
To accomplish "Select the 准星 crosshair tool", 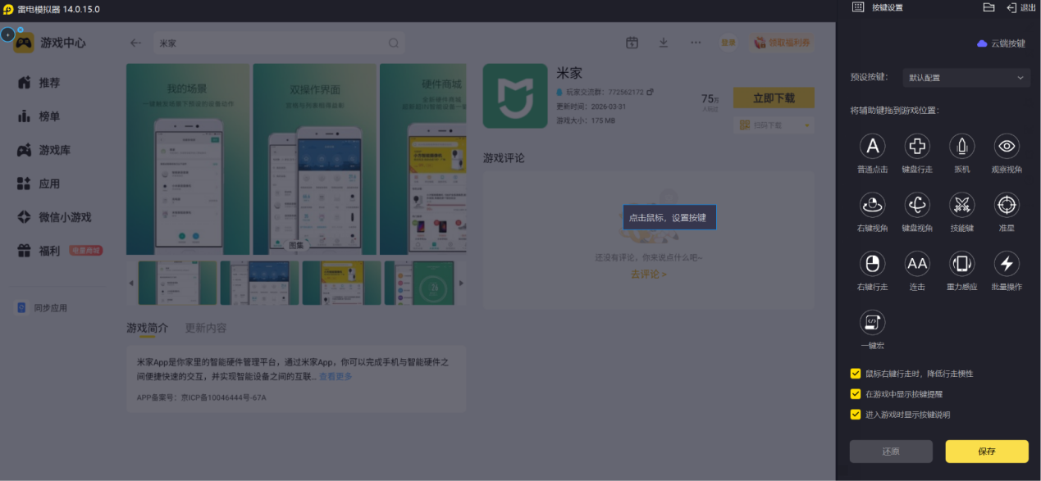I will [1007, 205].
